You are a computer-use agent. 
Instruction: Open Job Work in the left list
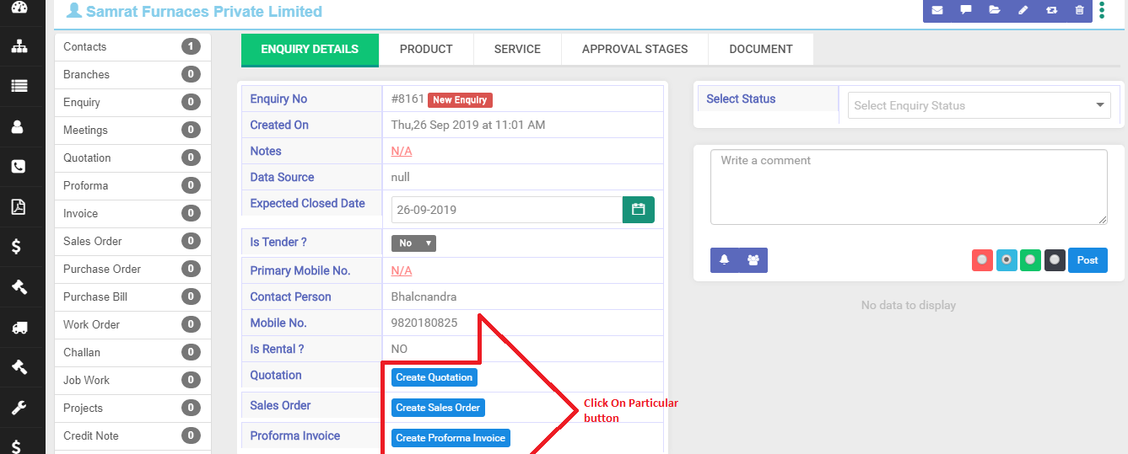(132, 381)
